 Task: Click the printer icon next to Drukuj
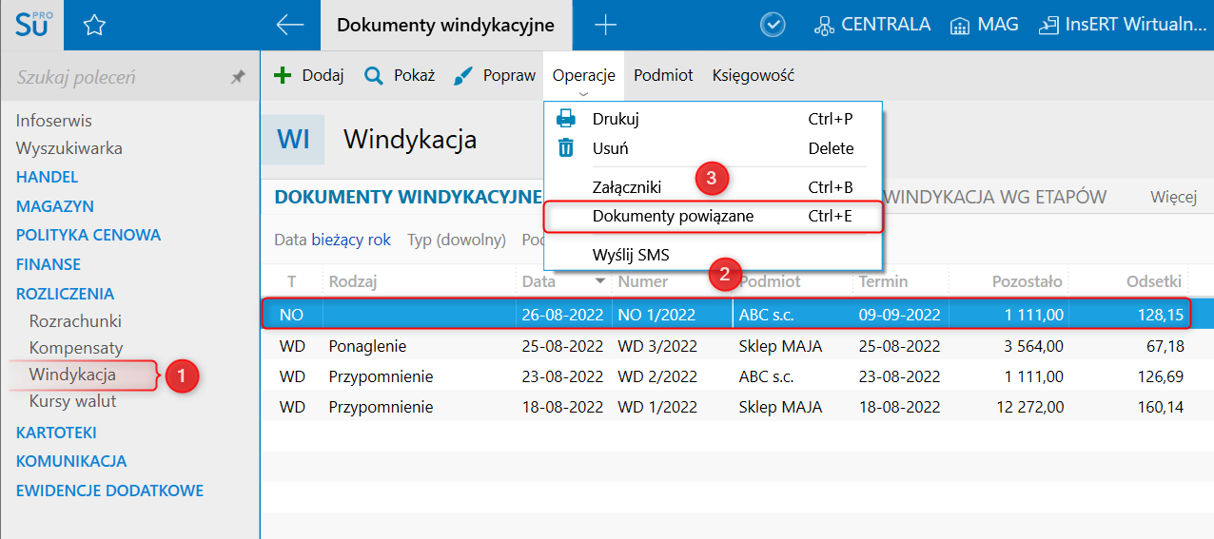click(566, 119)
